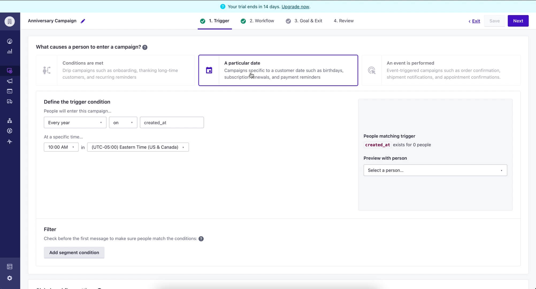Open the settings gear in sidebar

tap(10, 278)
